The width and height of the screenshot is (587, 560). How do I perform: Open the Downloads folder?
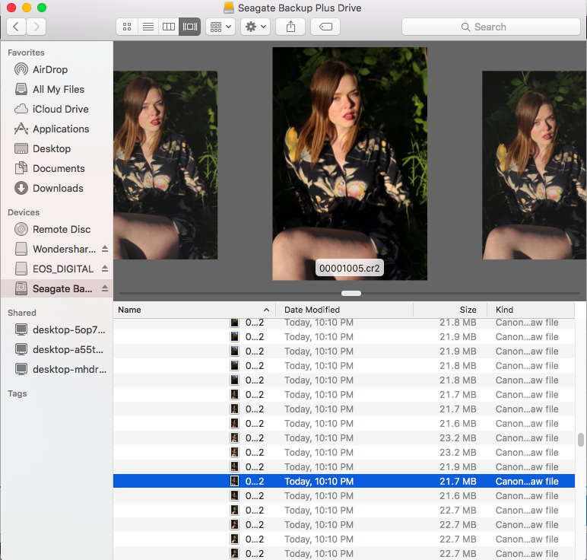(x=58, y=189)
